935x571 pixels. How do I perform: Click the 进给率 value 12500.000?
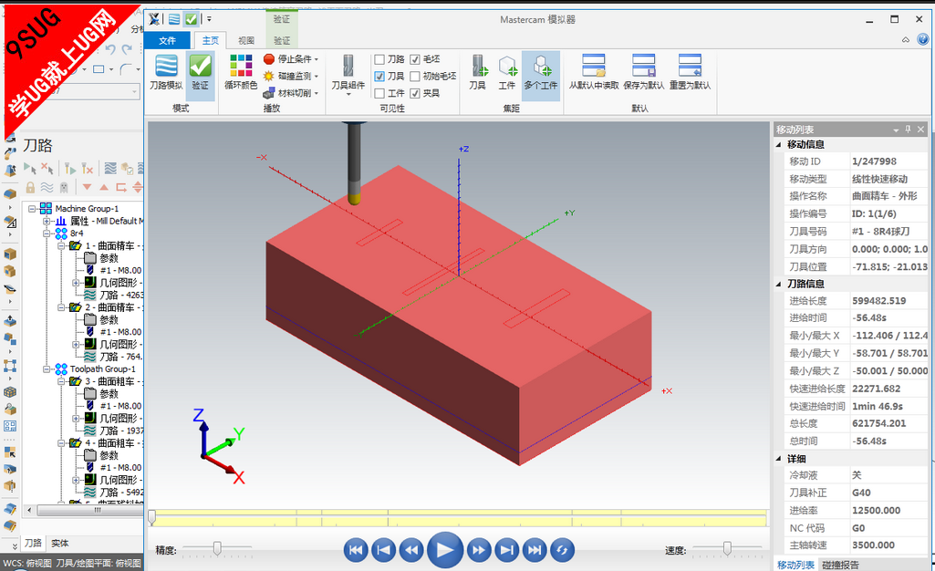[876, 510]
